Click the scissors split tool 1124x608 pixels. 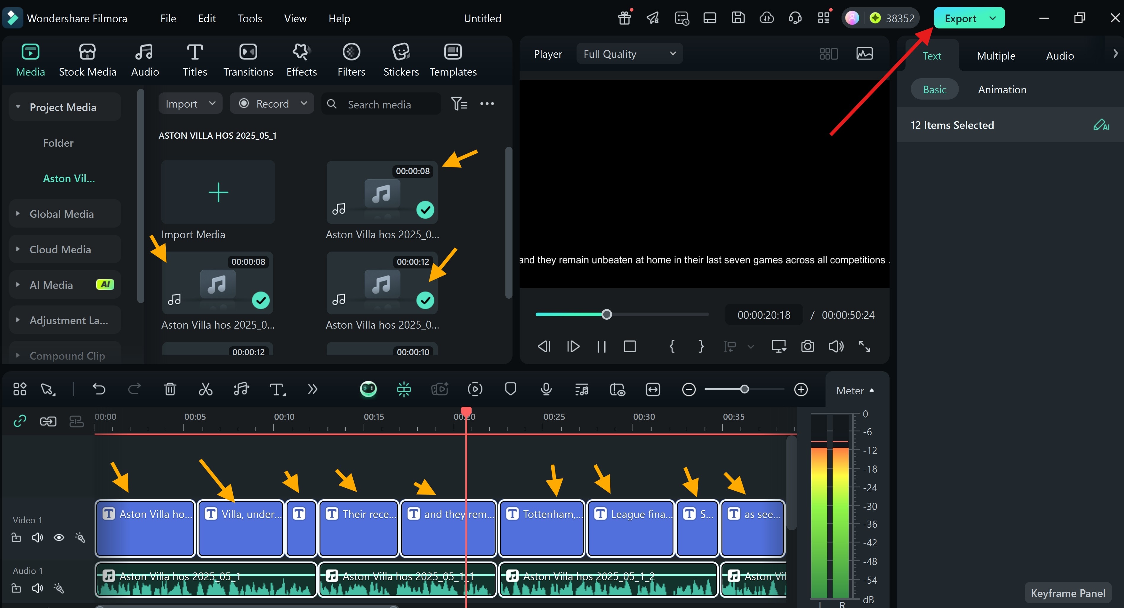point(205,389)
